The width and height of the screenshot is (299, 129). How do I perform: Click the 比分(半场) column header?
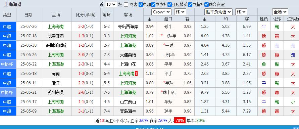pos(86,15)
